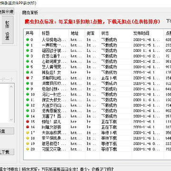This screenshot has width=171, height=171.
Task: Click the red downloading dot of row 15
Action: coord(28,122)
